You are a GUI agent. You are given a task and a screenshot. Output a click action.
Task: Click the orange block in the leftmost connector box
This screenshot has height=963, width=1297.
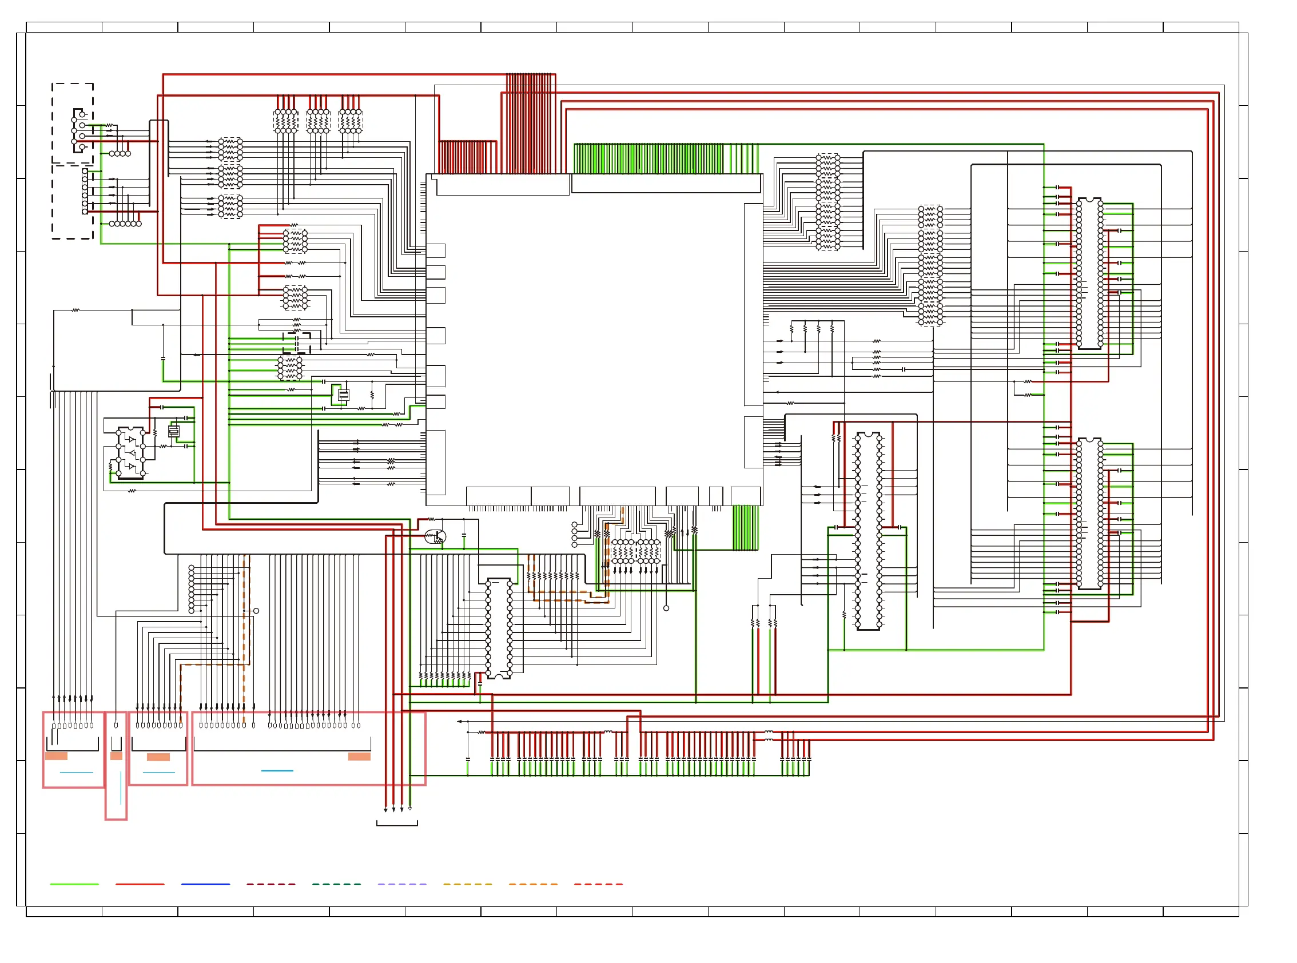(57, 756)
